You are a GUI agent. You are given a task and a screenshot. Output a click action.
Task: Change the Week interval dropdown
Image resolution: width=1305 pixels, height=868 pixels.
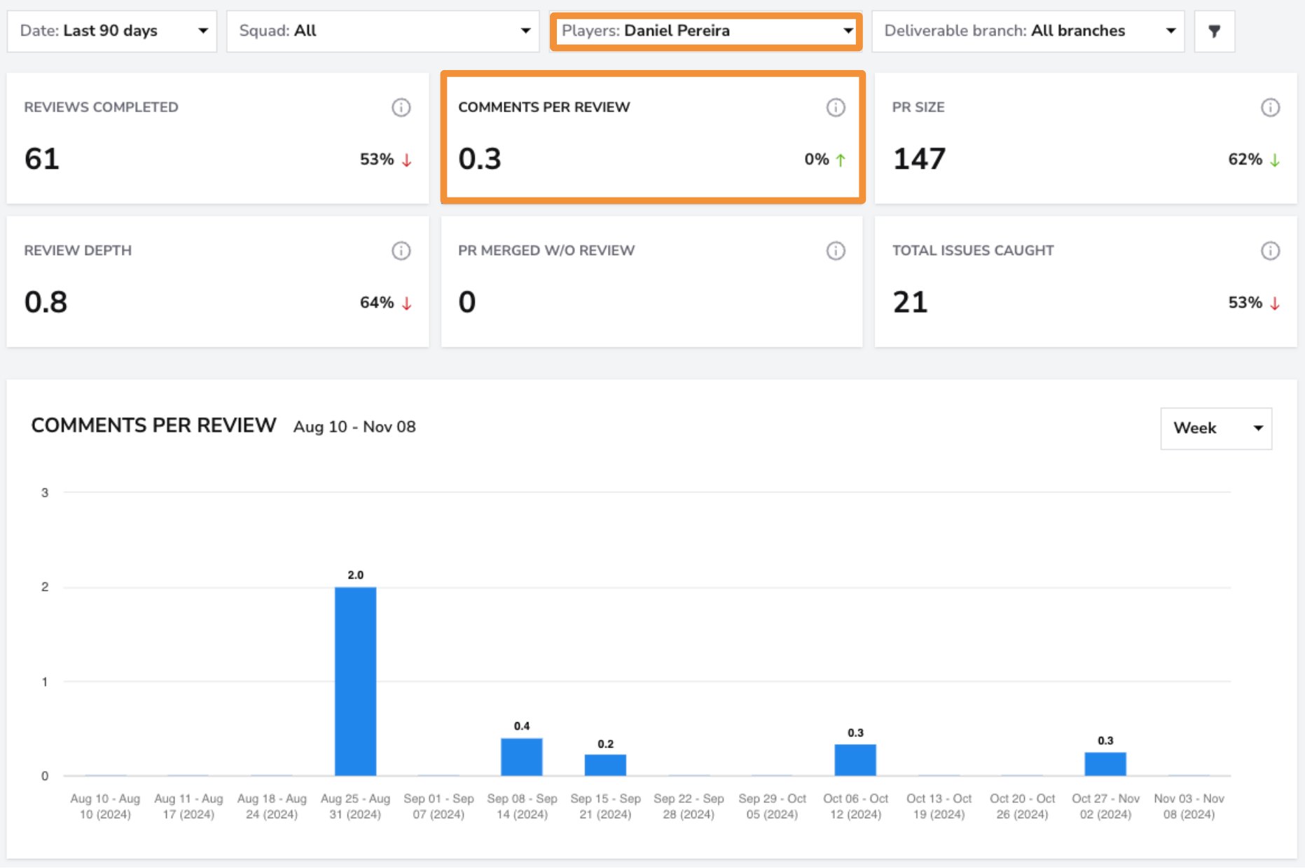pyautogui.click(x=1216, y=428)
